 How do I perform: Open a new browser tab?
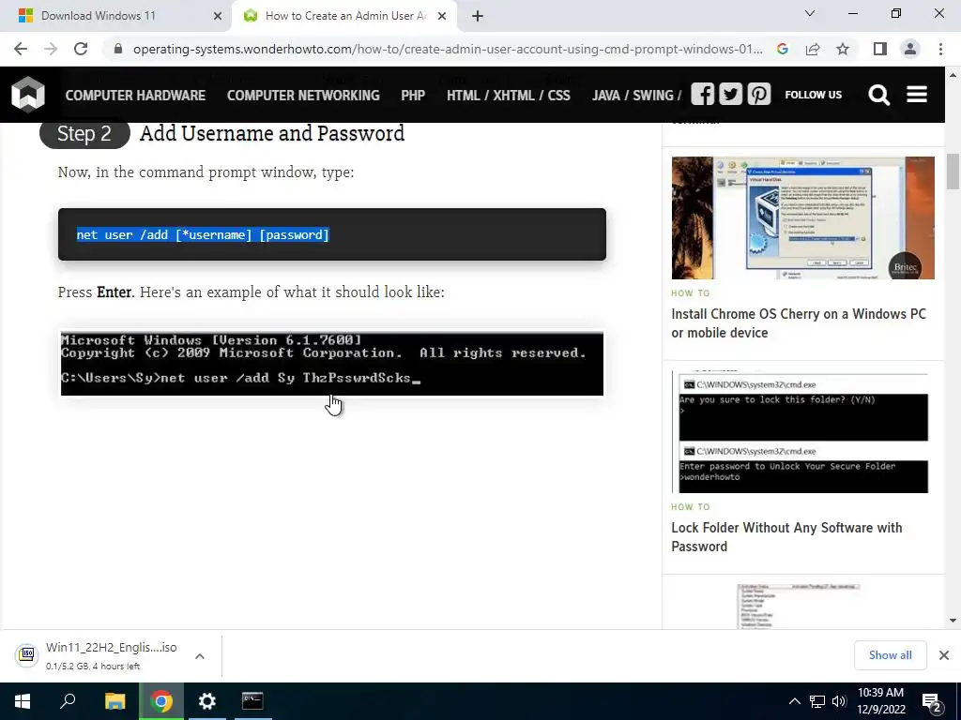click(x=478, y=17)
